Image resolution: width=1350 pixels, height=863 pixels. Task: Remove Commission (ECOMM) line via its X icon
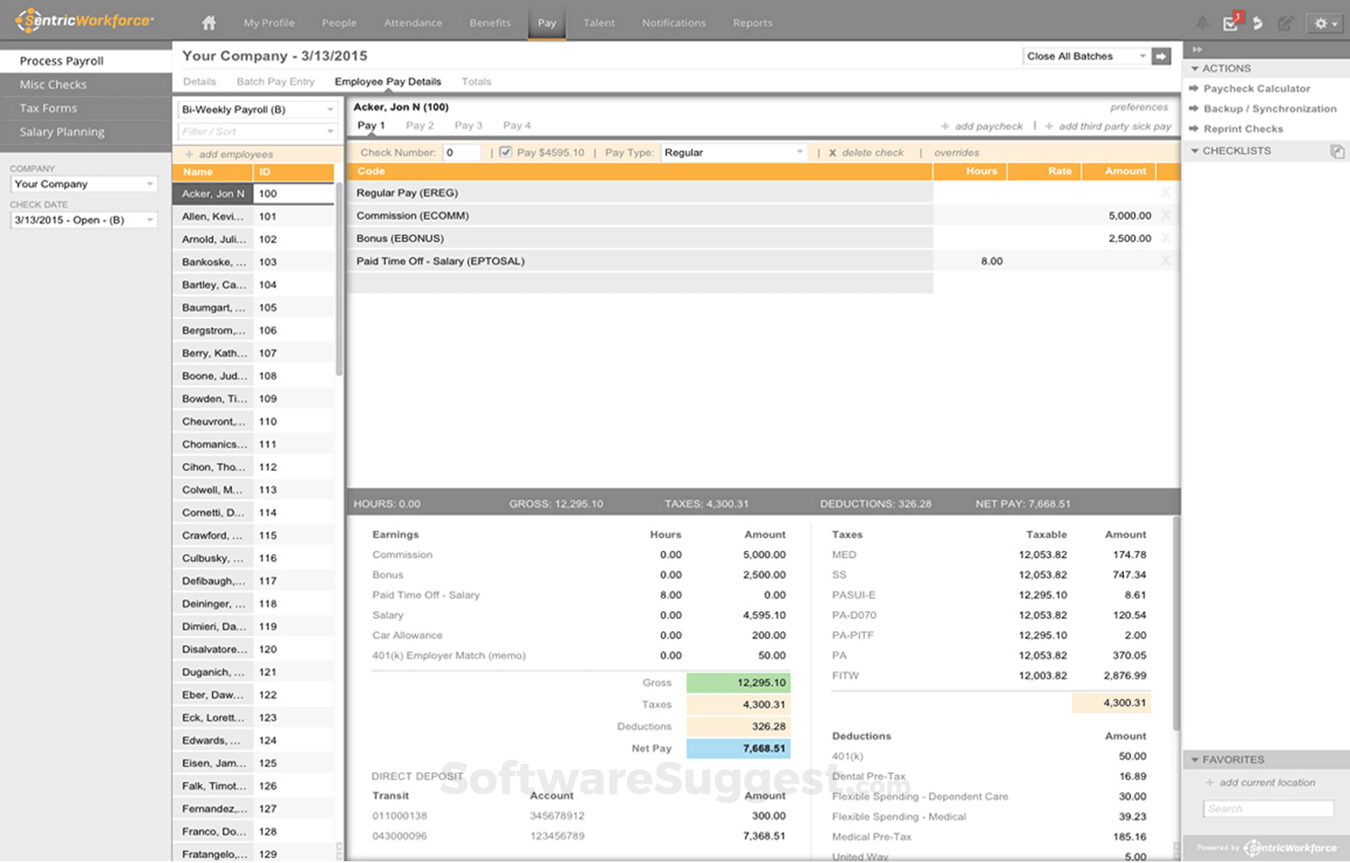pyautogui.click(x=1166, y=215)
